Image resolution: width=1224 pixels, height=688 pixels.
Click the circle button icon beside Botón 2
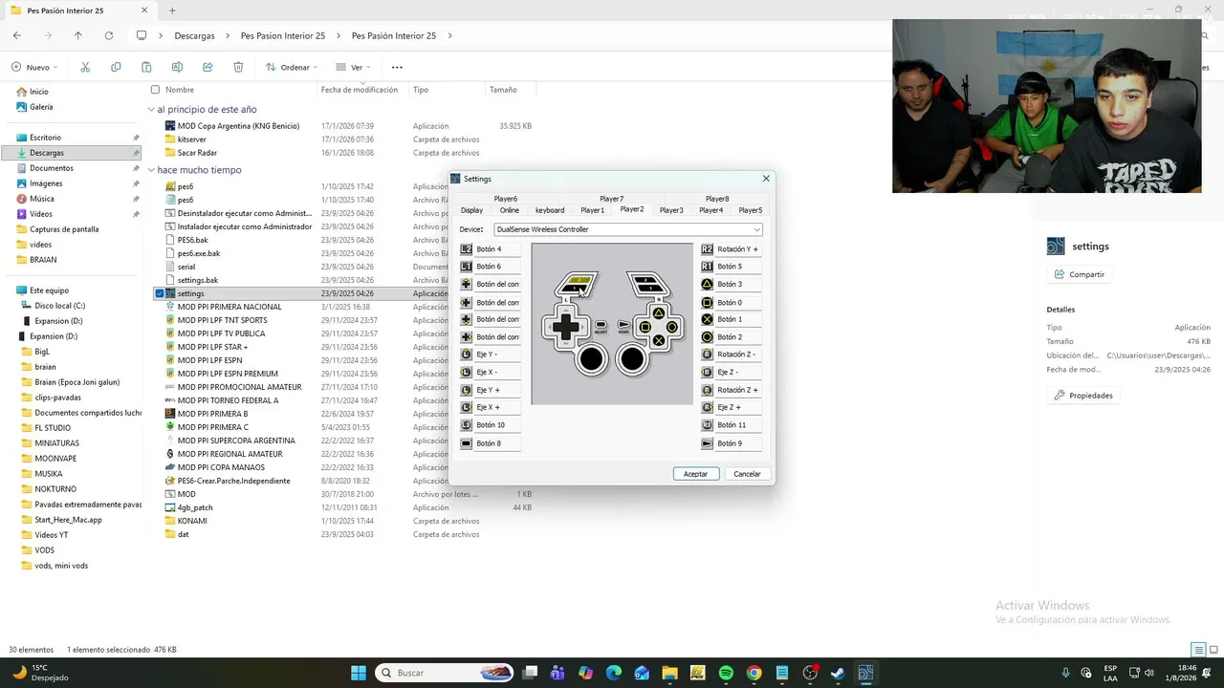click(x=708, y=337)
